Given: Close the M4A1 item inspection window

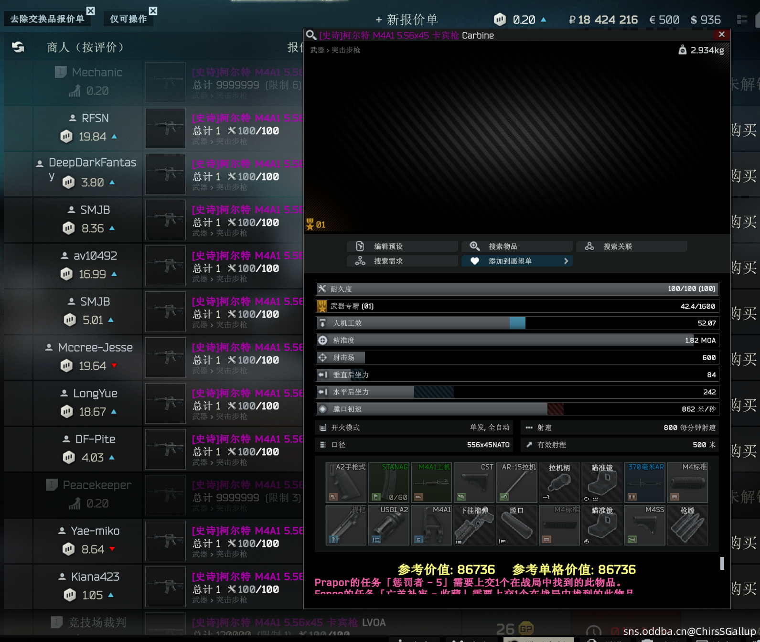Looking at the screenshot, I should click(x=722, y=34).
